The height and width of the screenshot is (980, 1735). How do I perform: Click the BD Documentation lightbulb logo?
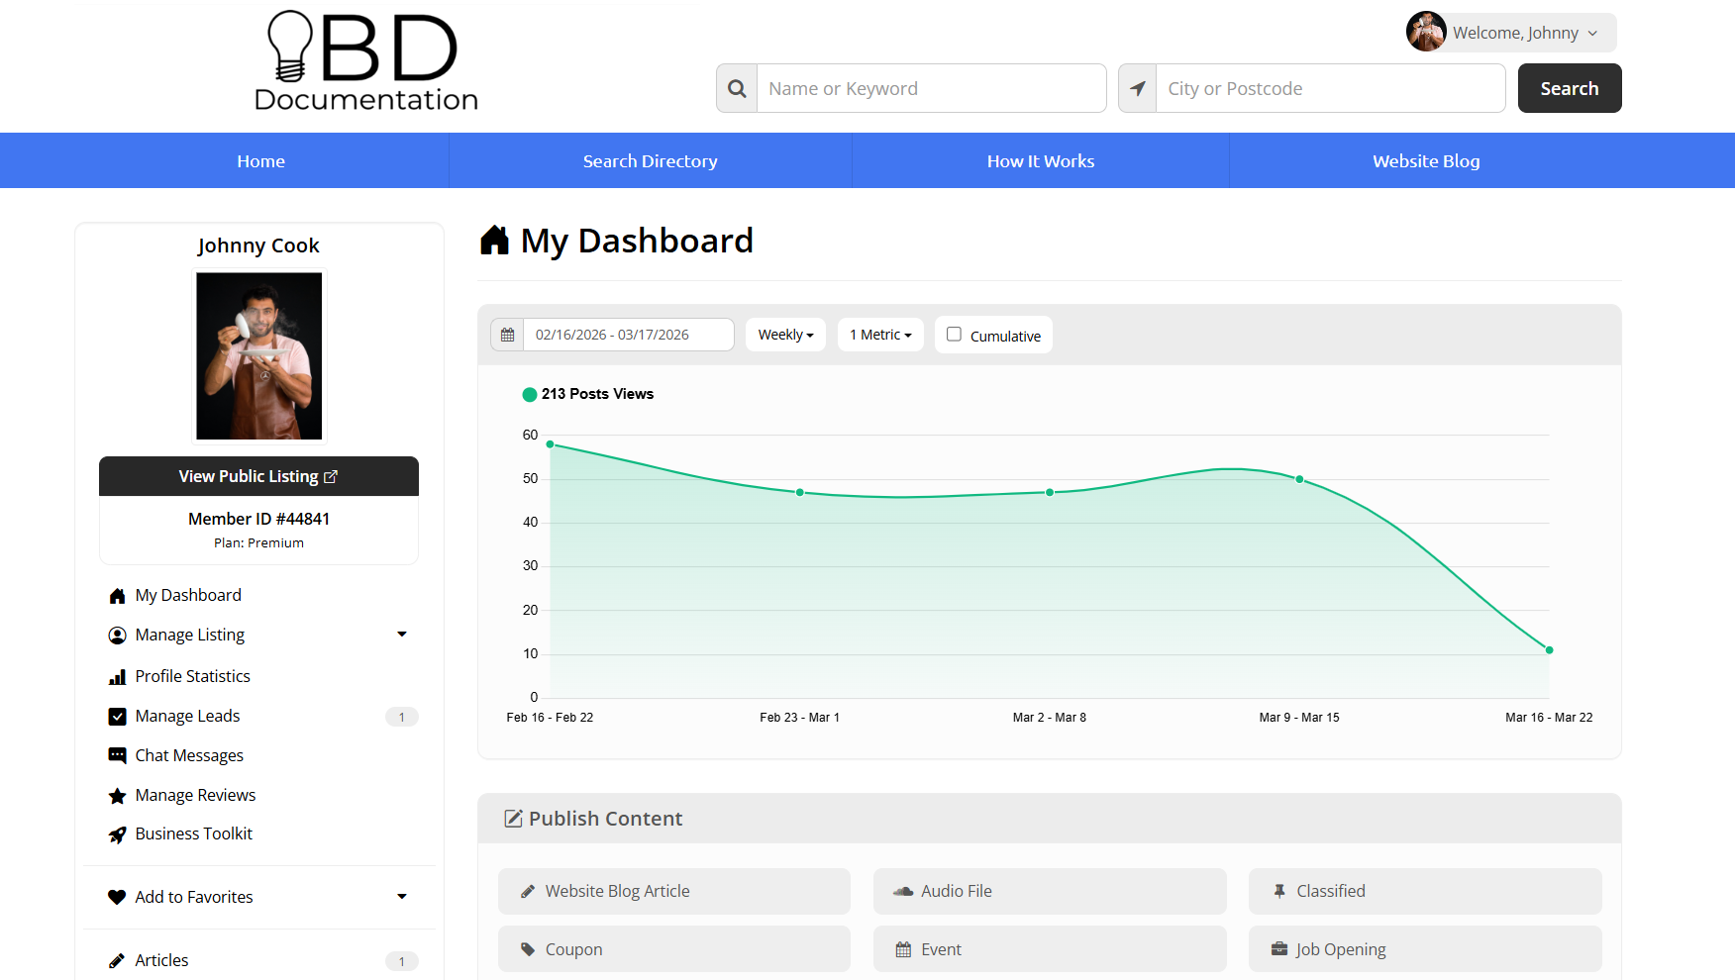pos(366,61)
